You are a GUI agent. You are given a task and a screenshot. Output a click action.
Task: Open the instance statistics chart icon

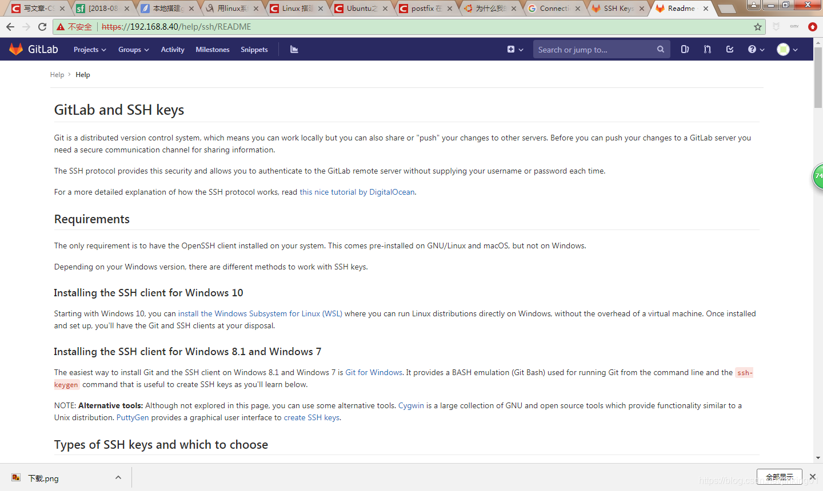tap(294, 50)
